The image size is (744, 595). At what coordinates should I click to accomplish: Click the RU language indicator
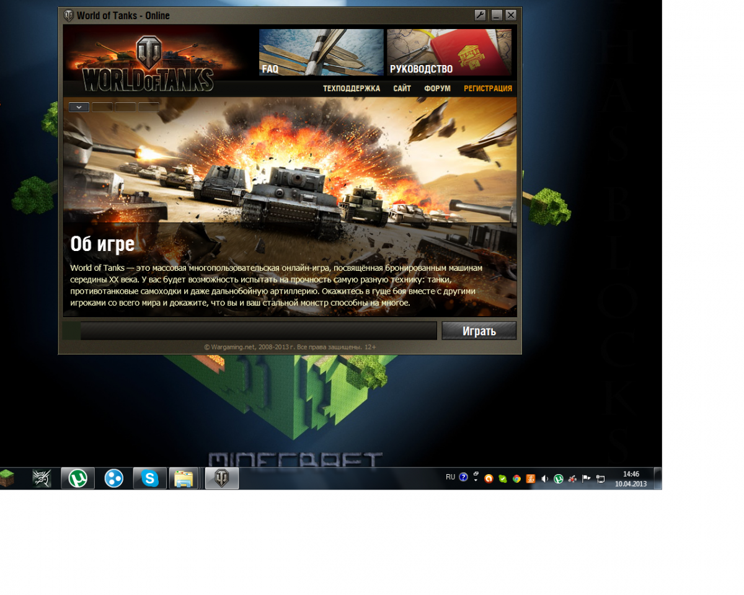point(450,477)
